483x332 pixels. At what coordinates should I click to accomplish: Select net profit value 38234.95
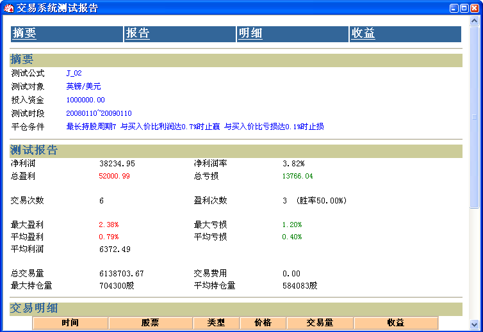[117, 163]
